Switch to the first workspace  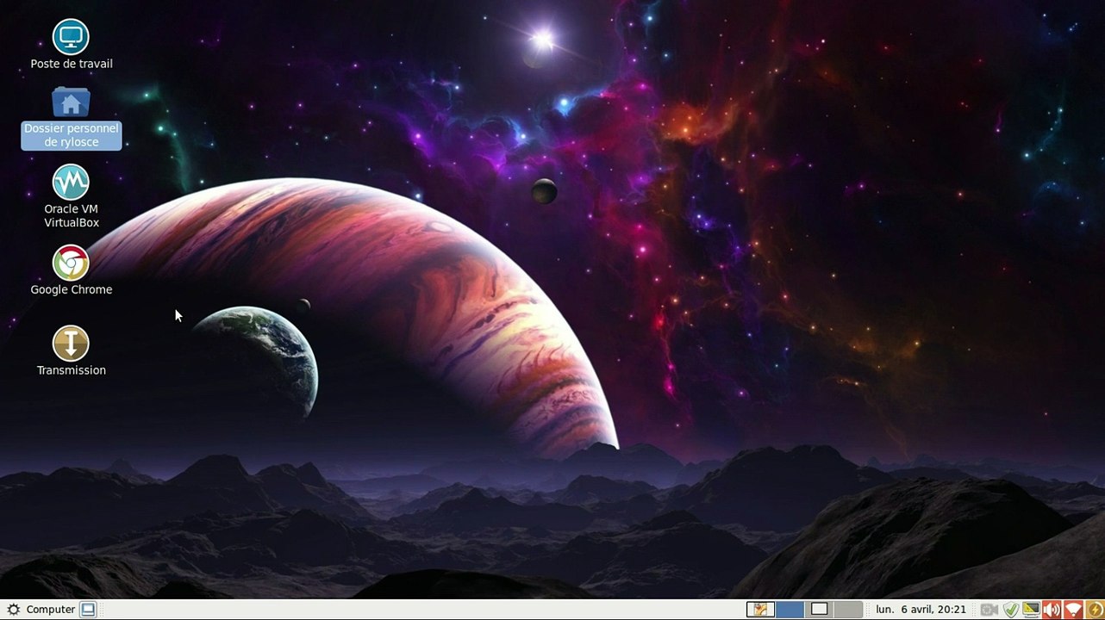(760, 610)
